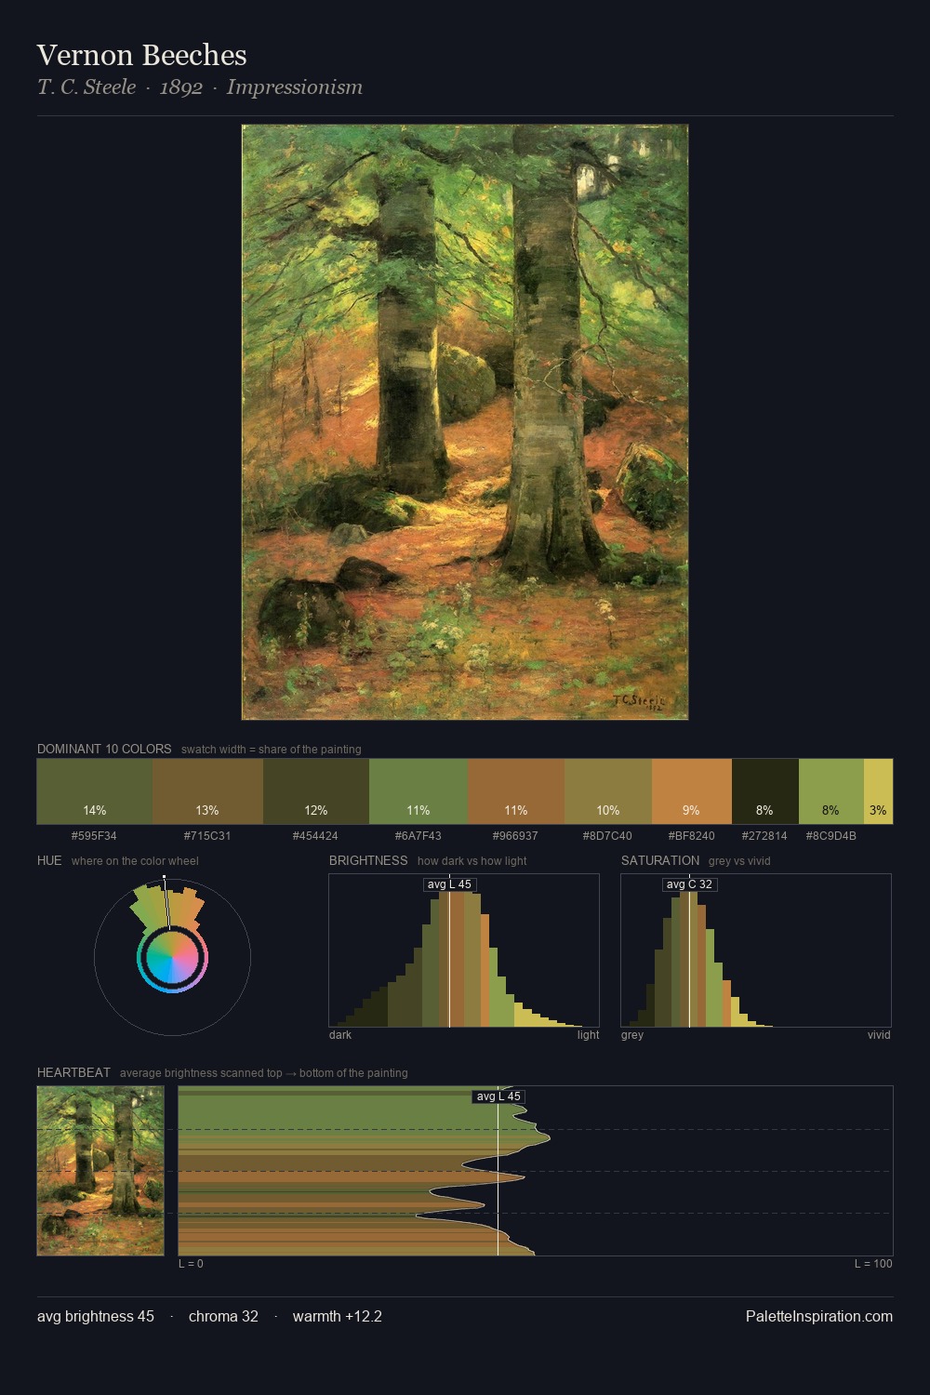Click the avg C 32 label in Saturation chart
This screenshot has width=930, height=1395.
[689, 884]
